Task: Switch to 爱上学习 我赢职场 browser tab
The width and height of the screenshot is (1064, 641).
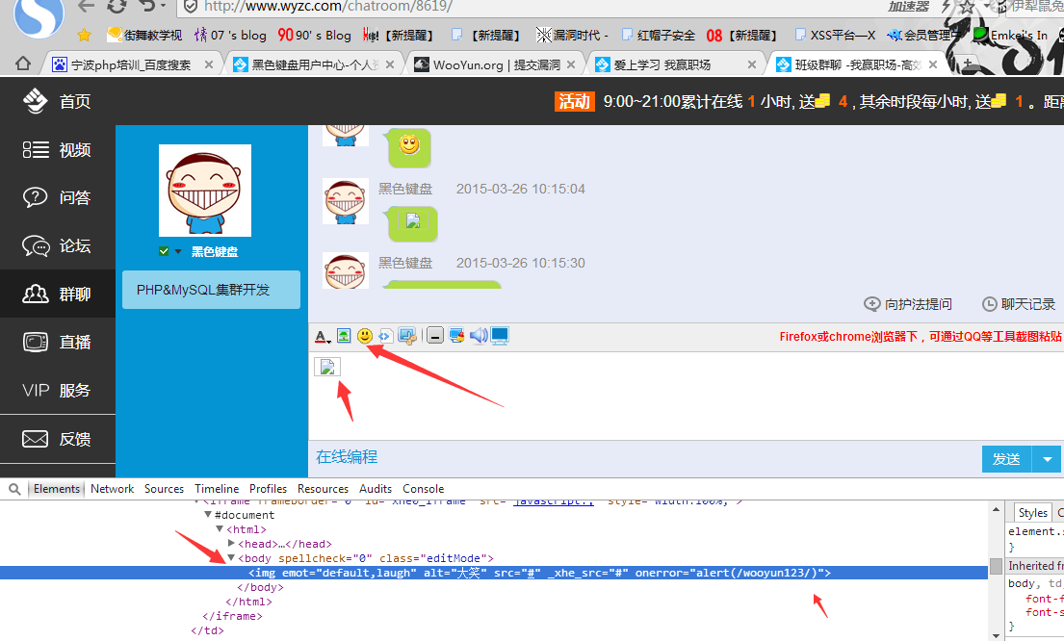Action: pyautogui.click(x=662, y=64)
